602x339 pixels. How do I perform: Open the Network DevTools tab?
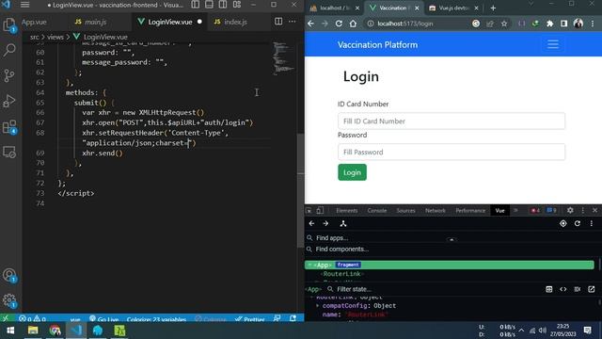click(x=435, y=210)
